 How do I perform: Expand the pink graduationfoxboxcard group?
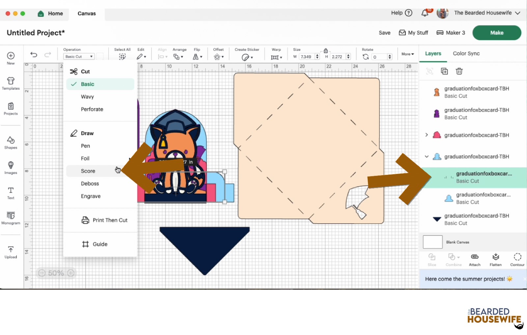(x=427, y=135)
